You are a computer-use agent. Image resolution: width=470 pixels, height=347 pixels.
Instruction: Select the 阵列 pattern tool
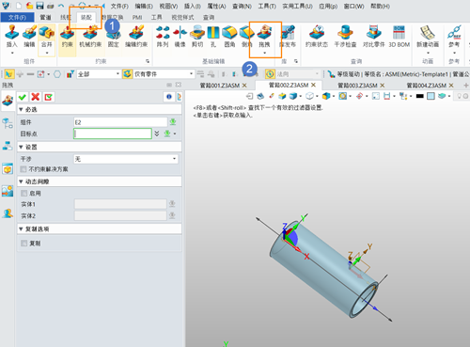[163, 33]
